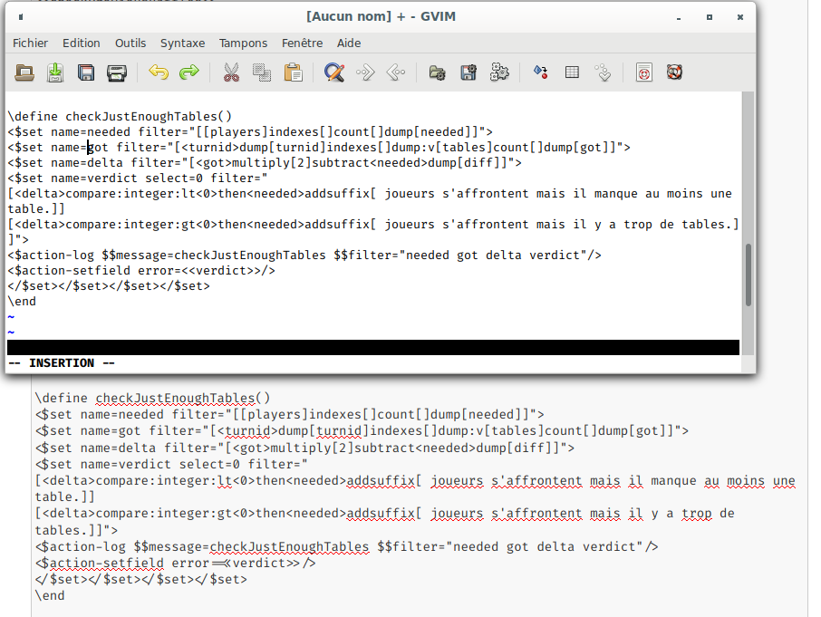Click '<$action-log' in GVIM editor

pos(51,255)
